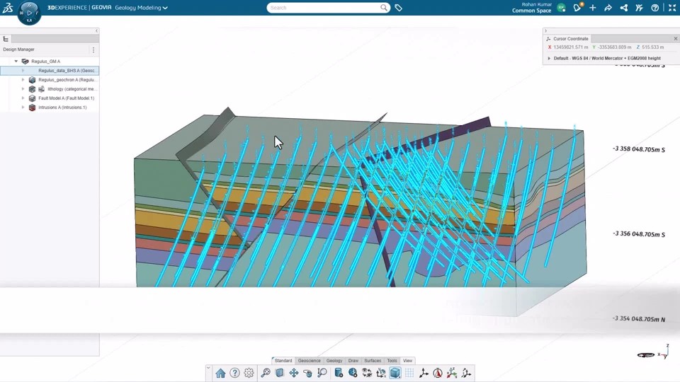Screen dimensions: 680x382
Task: Select the Cursor Coordinate tab
Action: [567, 38]
